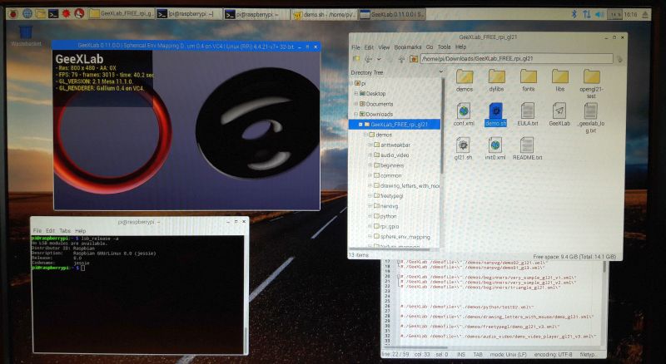Collapse the Downloads tree node
Viewport: 666px width, 364px height.
[x=356, y=114]
